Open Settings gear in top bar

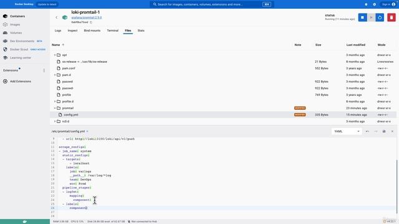coord(374,4)
